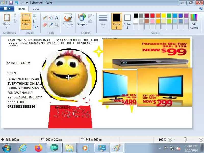Image resolution: width=204 pixels, height=153 pixels.
Task: Open the Rotate dropdown arrow
Action: pos(37,27)
